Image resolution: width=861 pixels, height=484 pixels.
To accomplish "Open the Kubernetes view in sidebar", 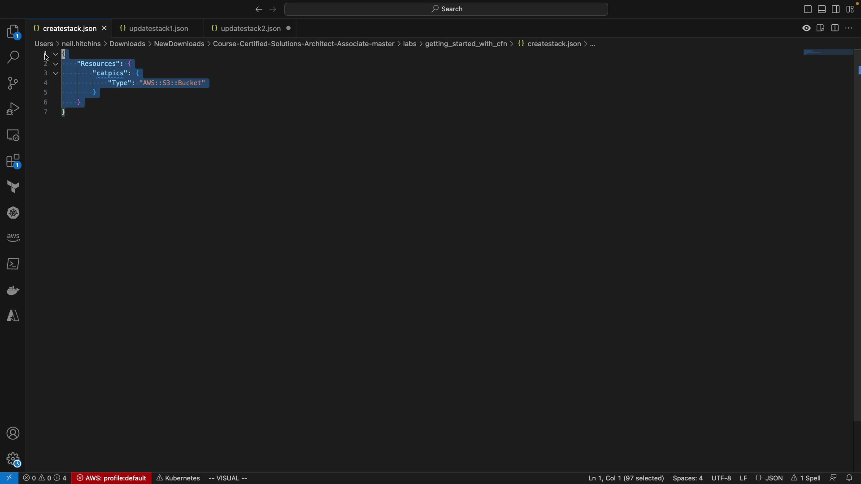I will point(13,213).
